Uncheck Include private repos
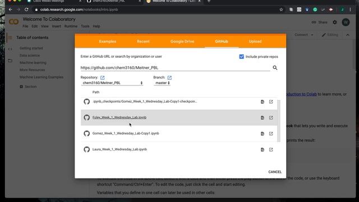The height and width of the screenshot is (202, 359). 242,57
